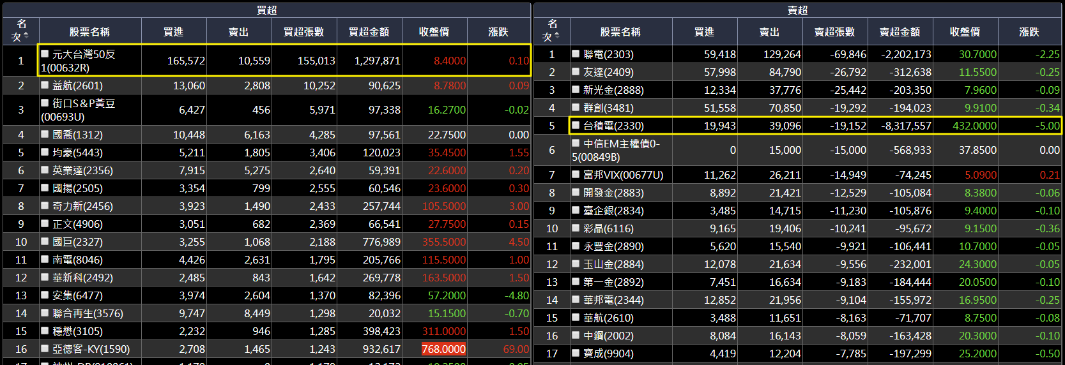The height and width of the screenshot is (365, 1065).
Task: Sort buy-side table by rank arrows
Action: coord(26,35)
